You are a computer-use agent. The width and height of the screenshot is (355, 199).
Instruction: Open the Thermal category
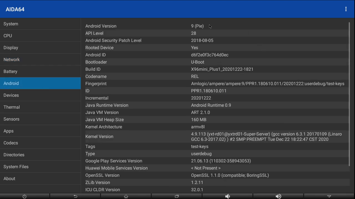[40, 107]
